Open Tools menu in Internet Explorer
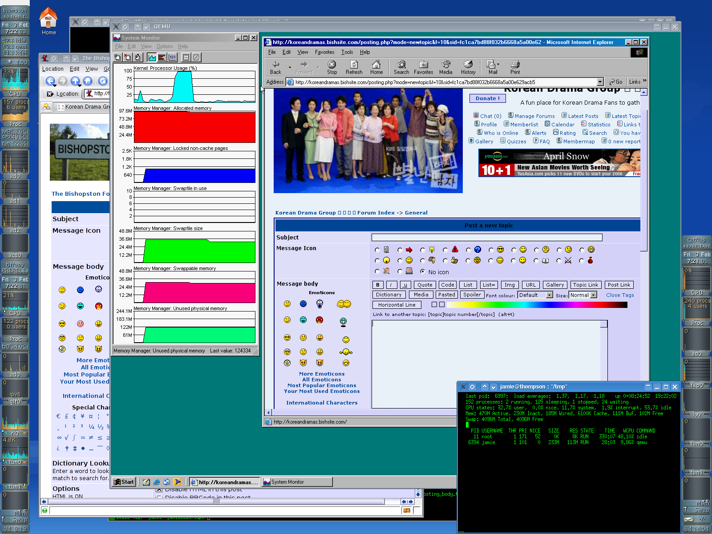This screenshot has height=534, width=712. tap(347, 52)
